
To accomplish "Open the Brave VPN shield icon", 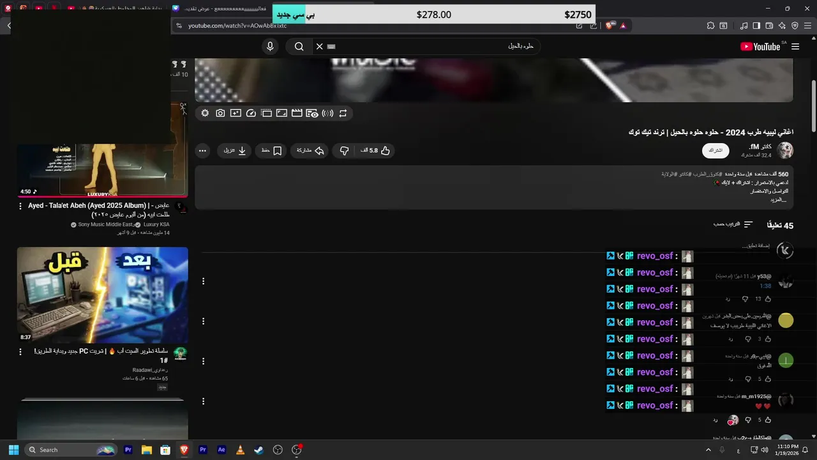I will click(x=795, y=26).
